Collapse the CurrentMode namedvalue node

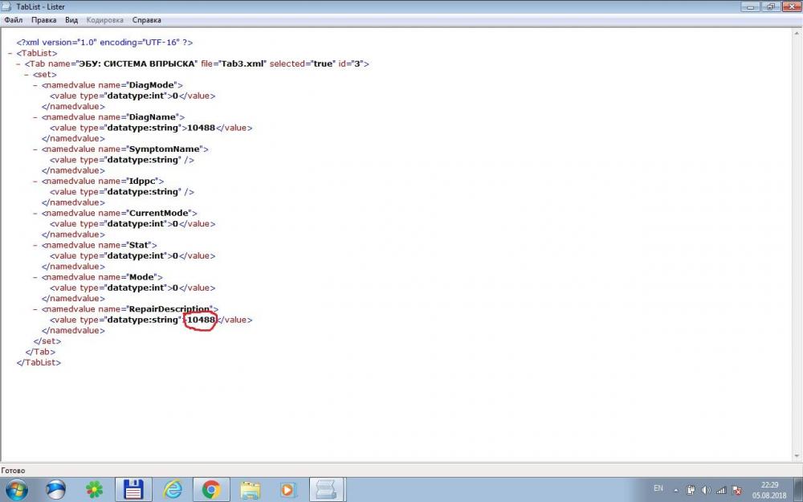click(x=35, y=213)
